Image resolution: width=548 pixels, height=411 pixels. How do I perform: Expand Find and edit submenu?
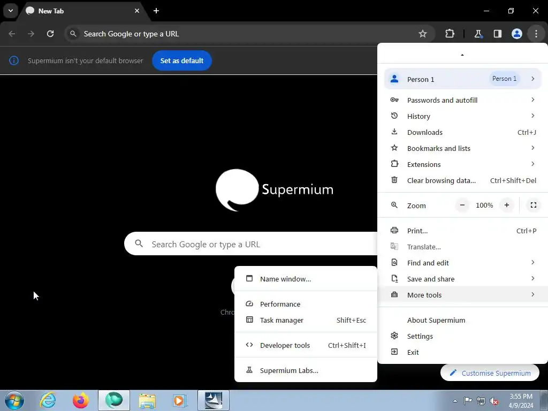tap(462, 263)
